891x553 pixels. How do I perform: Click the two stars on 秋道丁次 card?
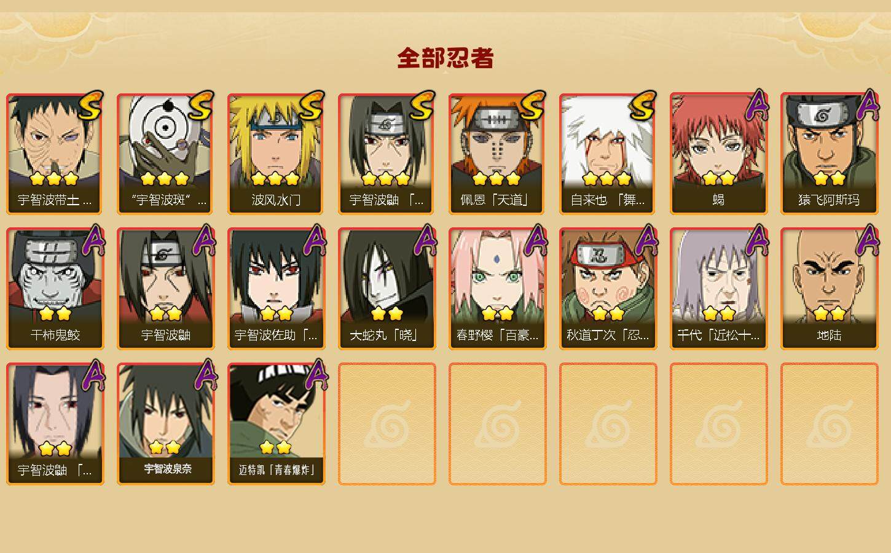pos(608,314)
